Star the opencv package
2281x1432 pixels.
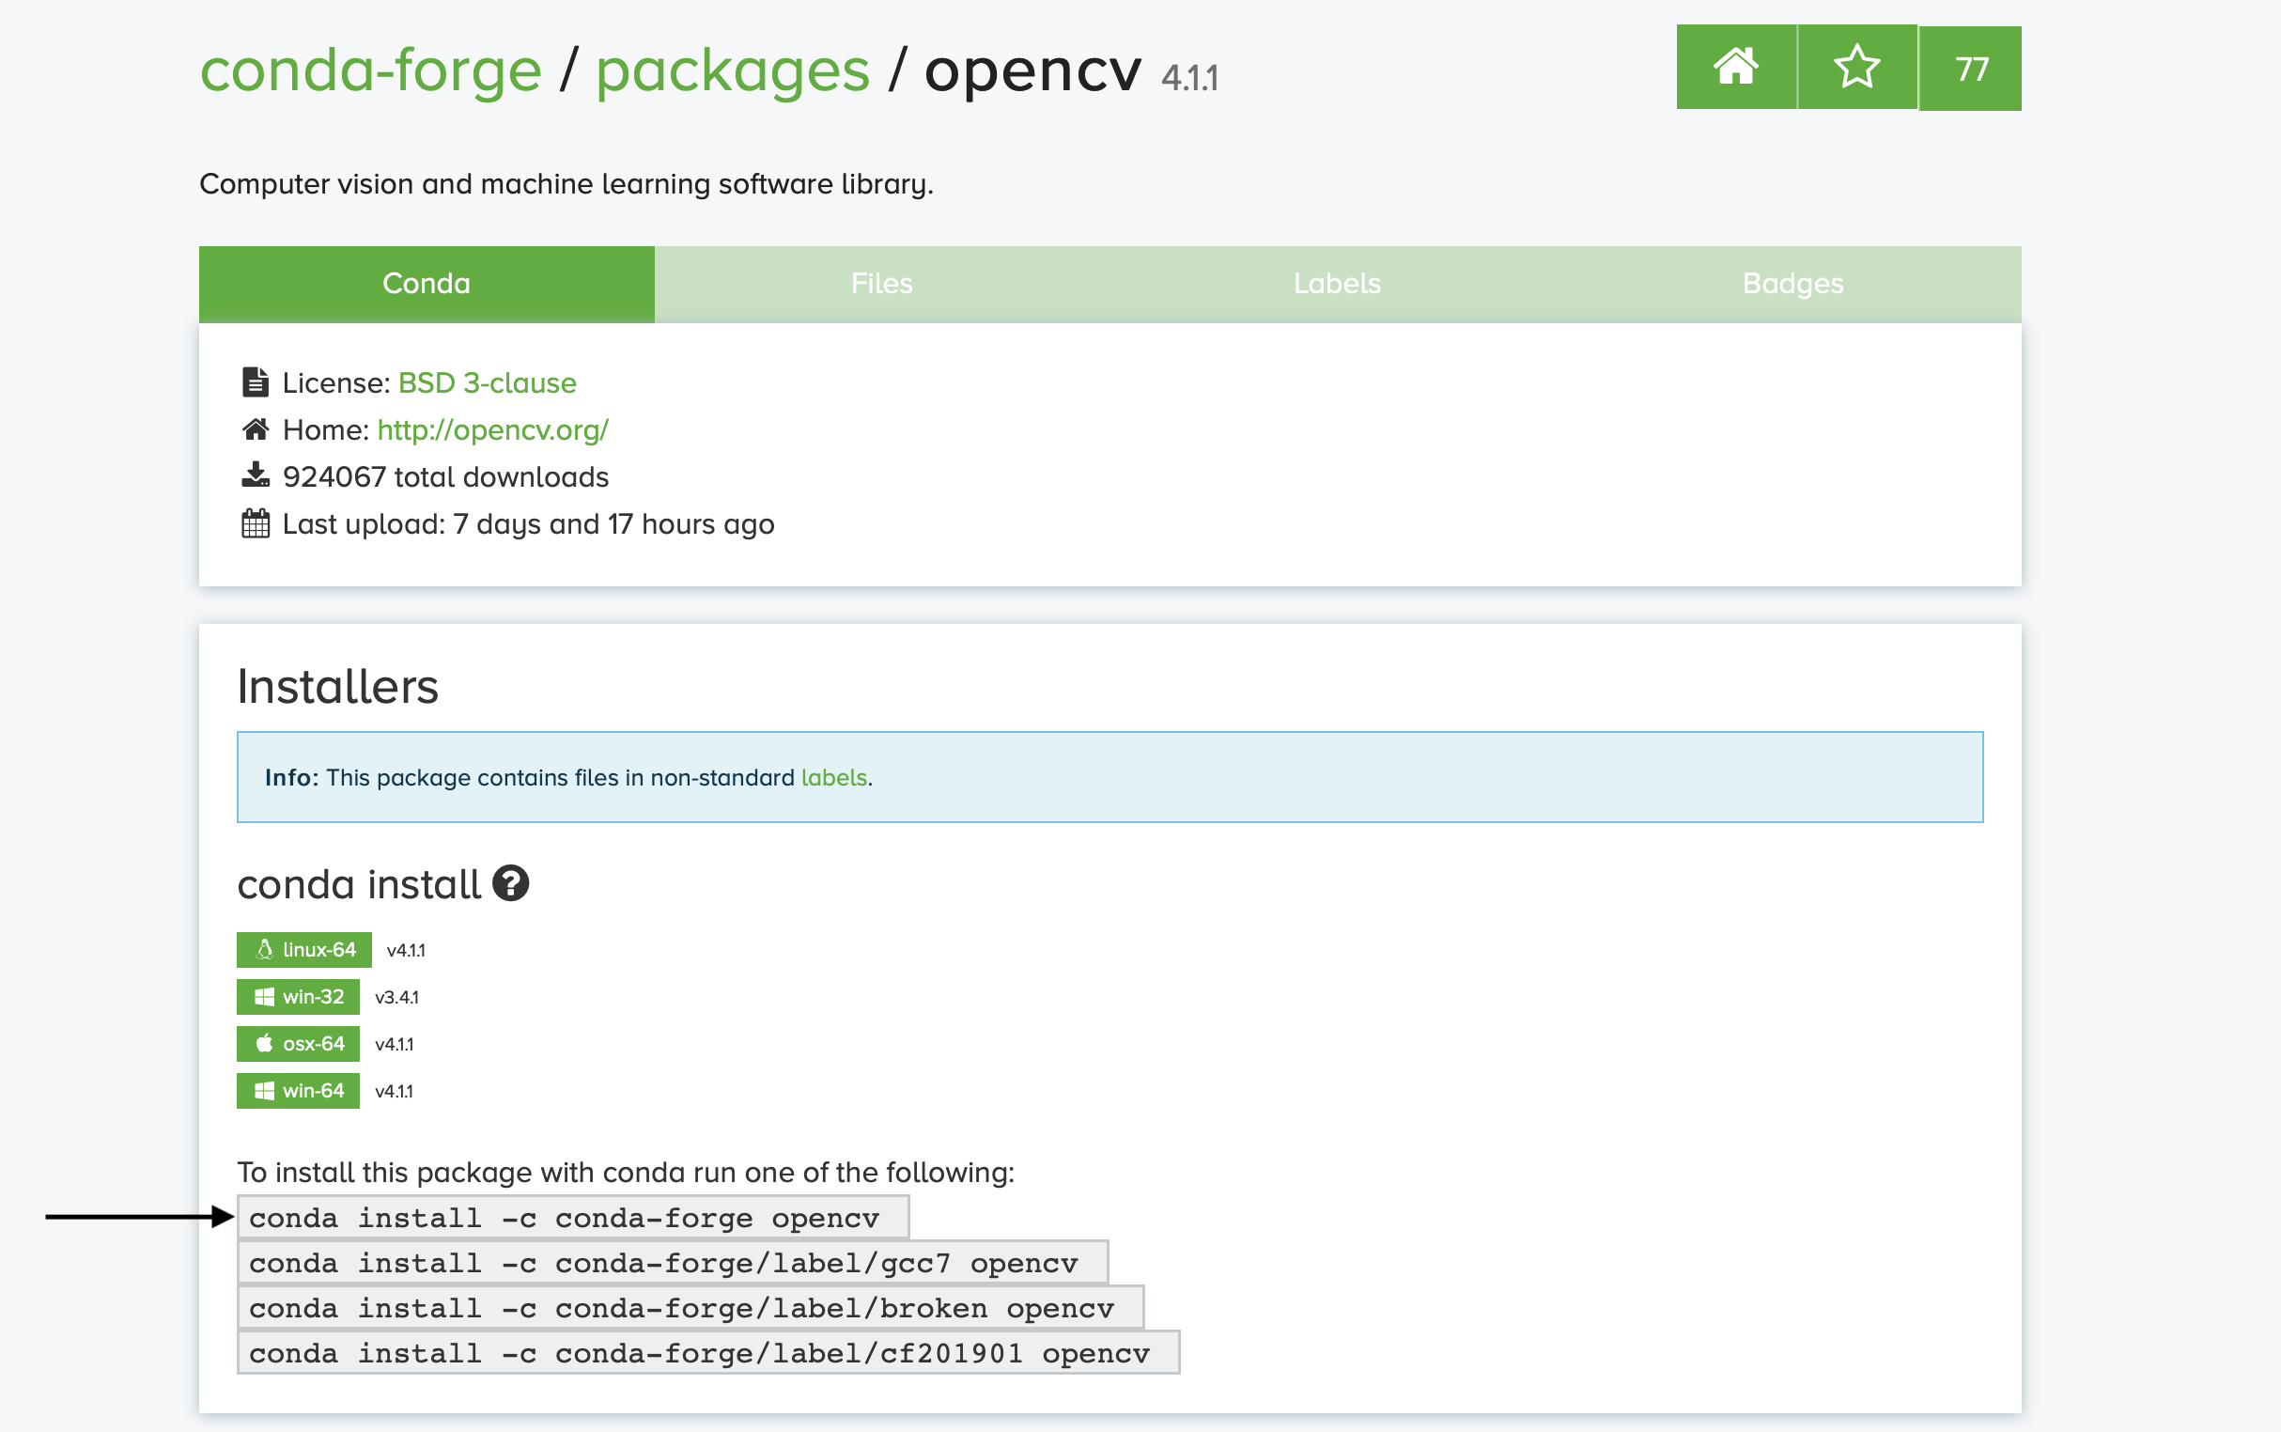1856,68
